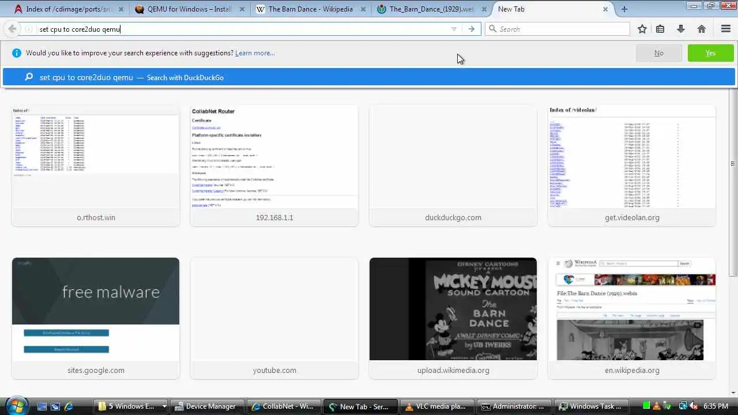Click the Switch between windows quick launch icon

55,406
